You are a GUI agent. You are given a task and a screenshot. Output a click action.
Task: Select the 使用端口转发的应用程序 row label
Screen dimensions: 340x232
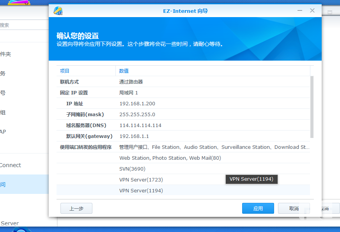point(86,147)
